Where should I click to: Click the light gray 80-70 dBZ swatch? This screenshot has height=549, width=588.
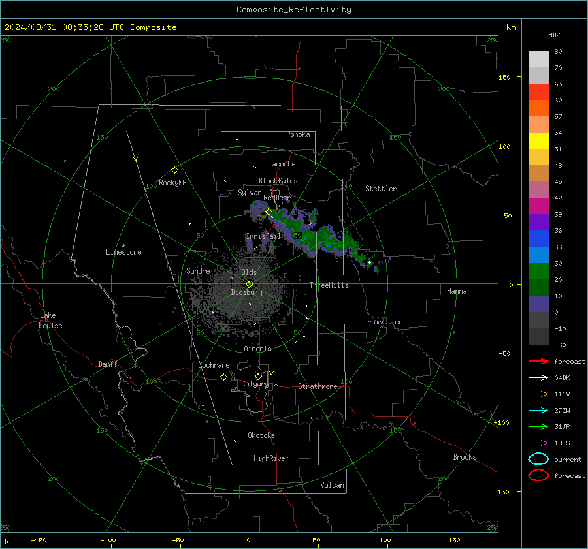pyautogui.click(x=538, y=59)
